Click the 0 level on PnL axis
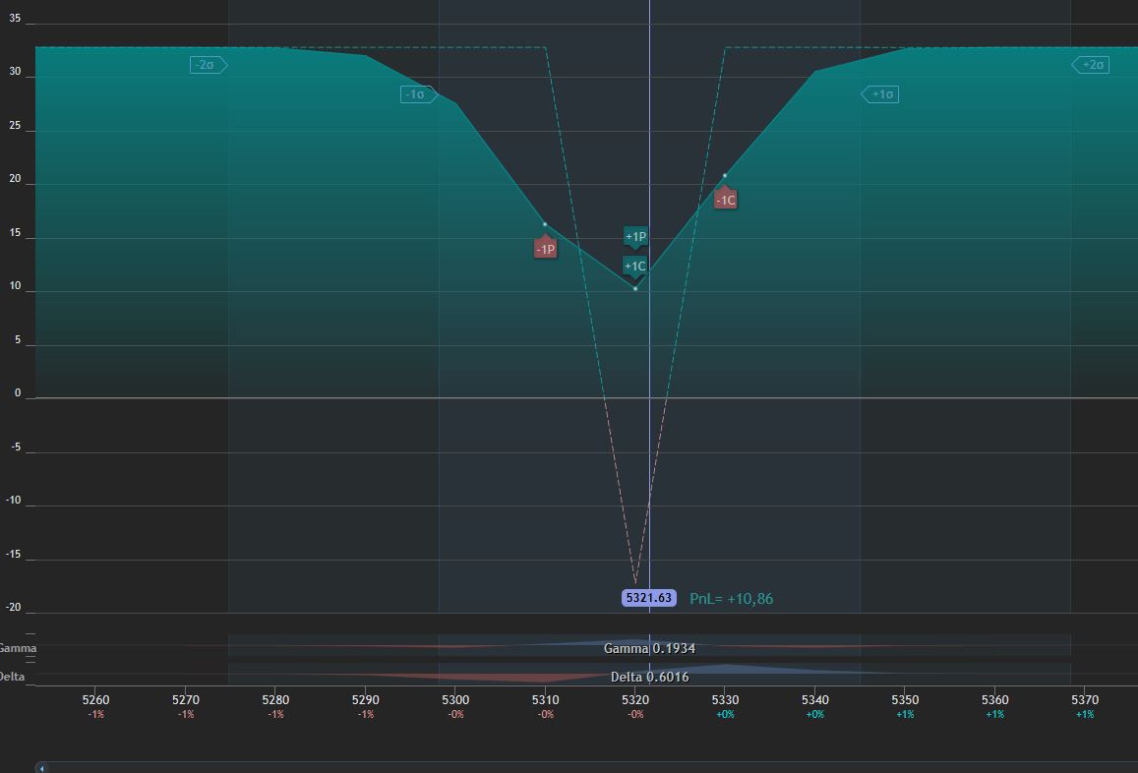Image resolution: width=1138 pixels, height=773 pixels. click(18, 392)
